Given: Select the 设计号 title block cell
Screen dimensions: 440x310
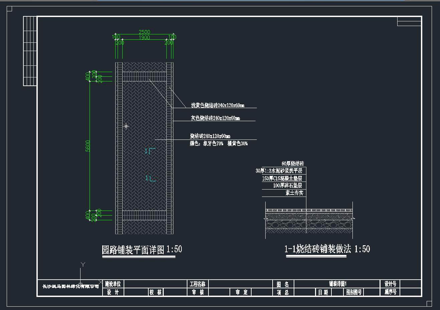Looking at the screenshot, I should (x=390, y=284).
